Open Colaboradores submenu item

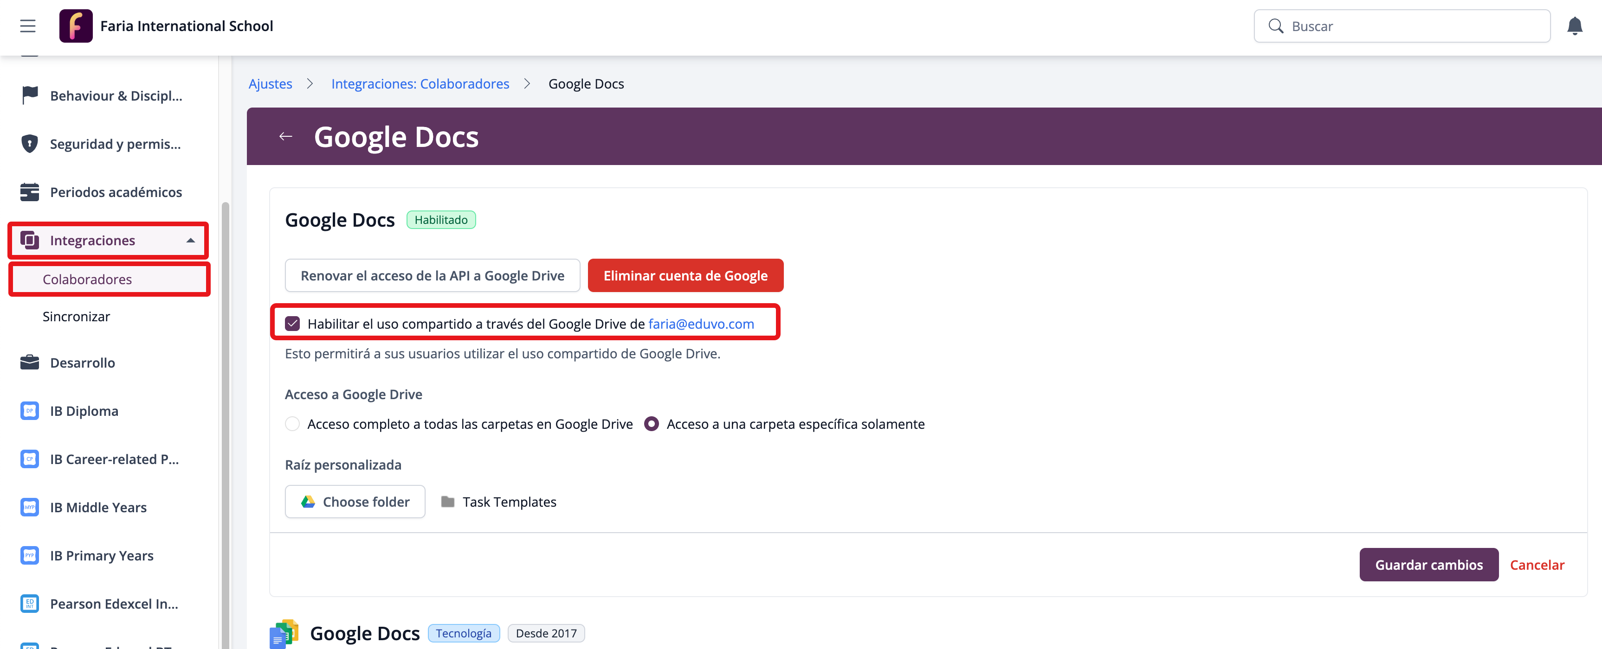click(x=87, y=280)
